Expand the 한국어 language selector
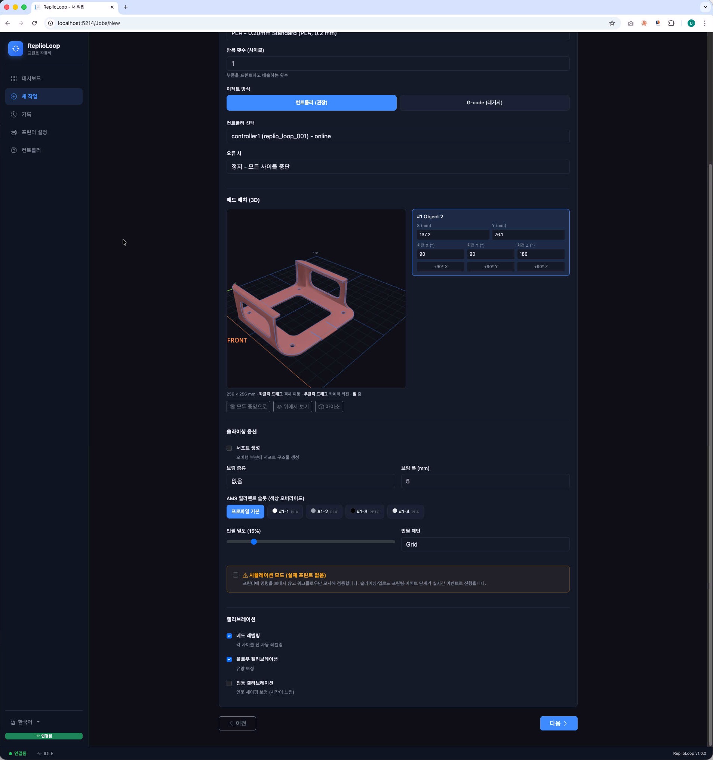The width and height of the screenshot is (713, 760). [25, 722]
